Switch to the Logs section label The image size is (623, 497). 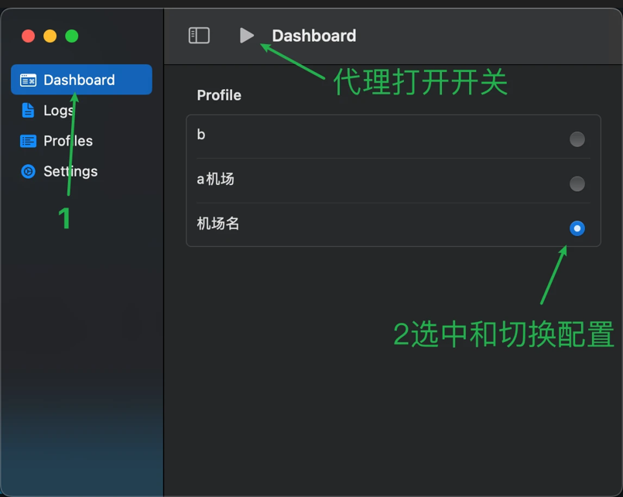pyautogui.click(x=59, y=111)
